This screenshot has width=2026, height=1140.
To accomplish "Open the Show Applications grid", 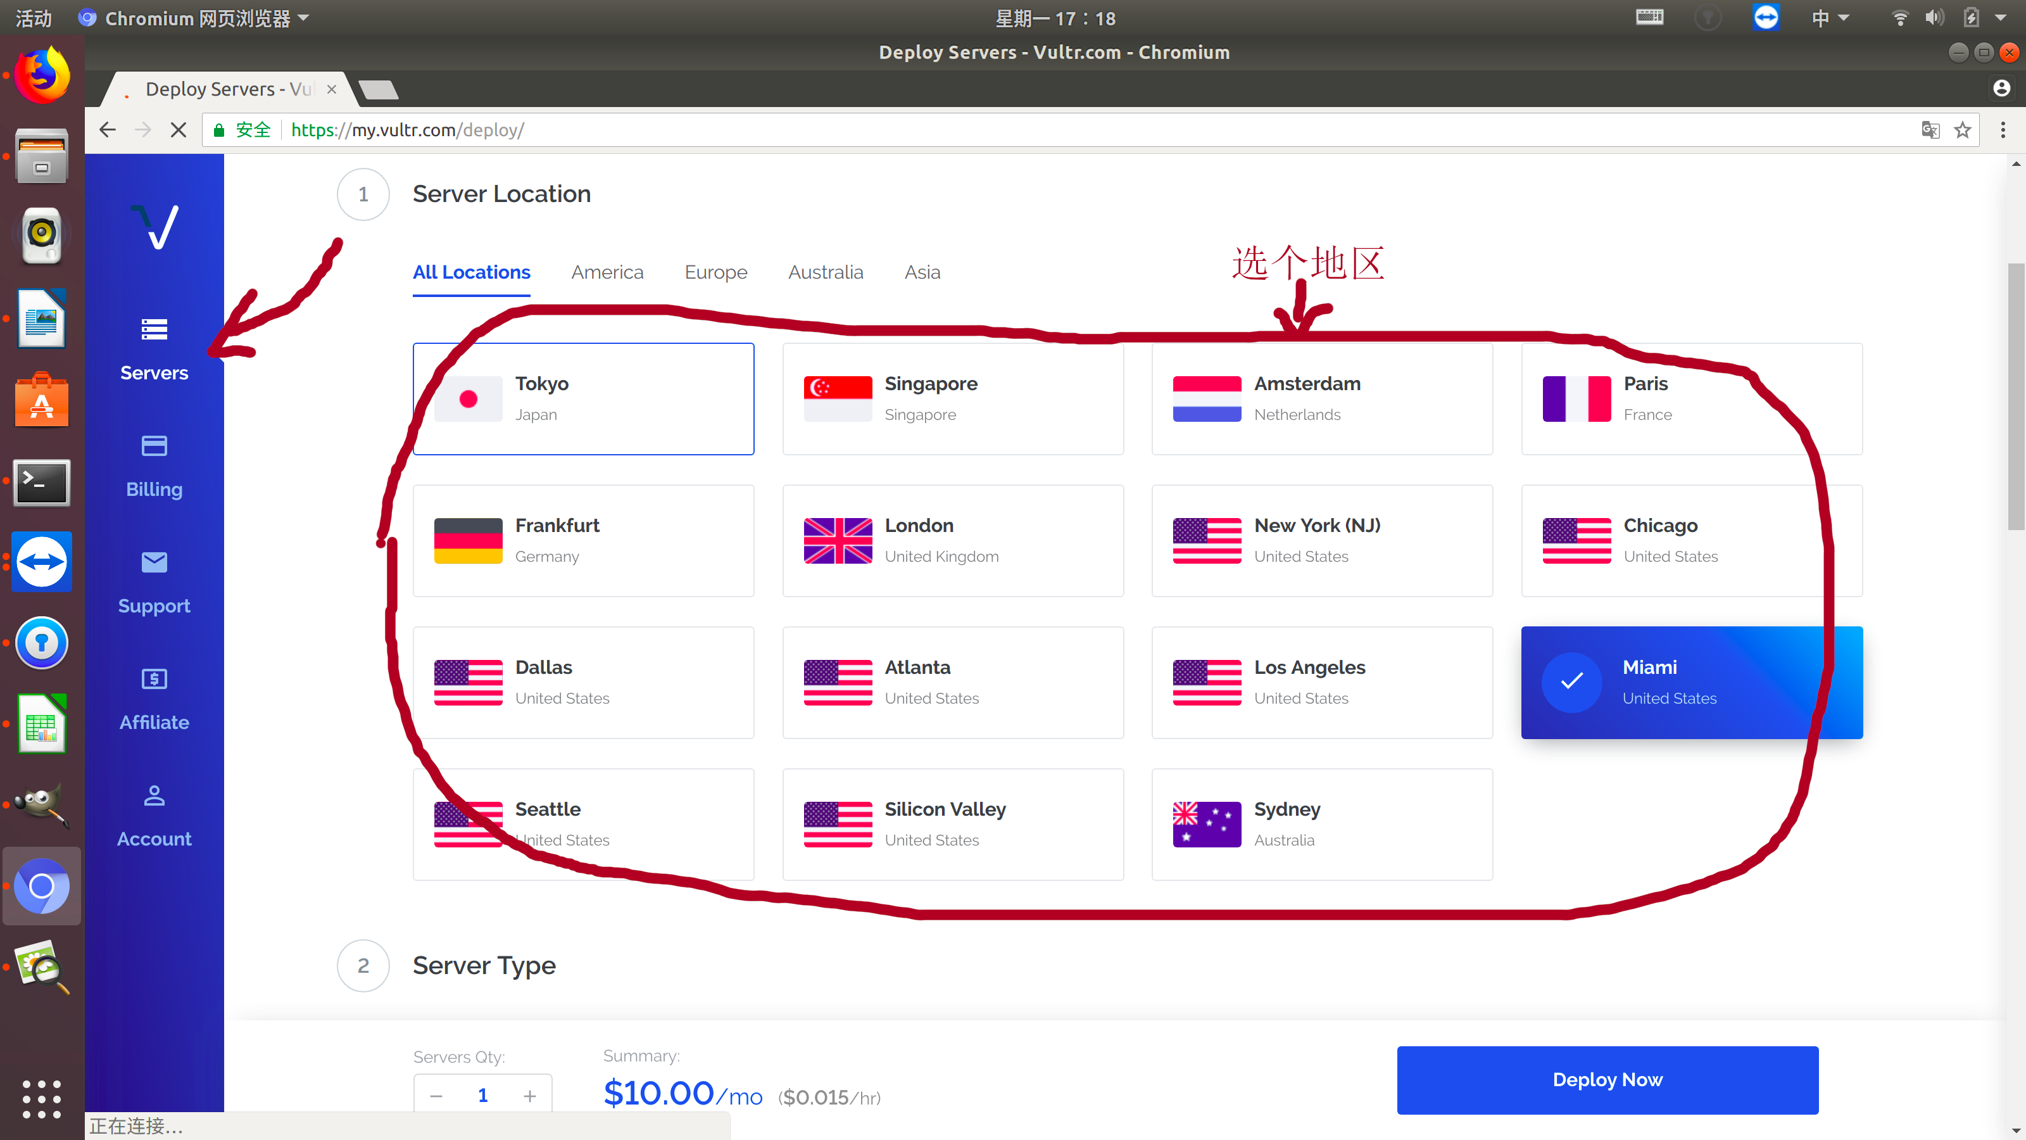I will [42, 1098].
